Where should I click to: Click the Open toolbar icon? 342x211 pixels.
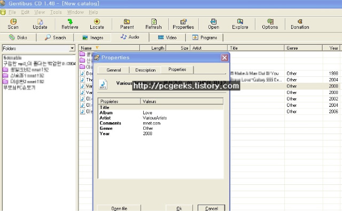pos(213,24)
